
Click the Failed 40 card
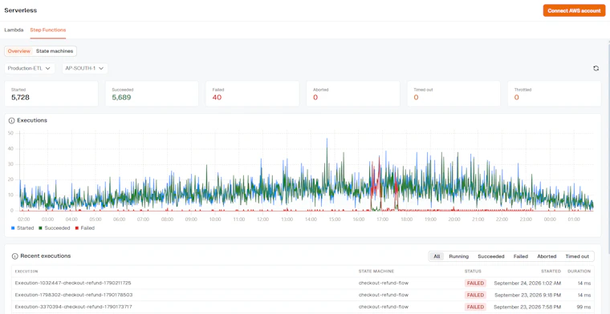pyautogui.click(x=253, y=94)
